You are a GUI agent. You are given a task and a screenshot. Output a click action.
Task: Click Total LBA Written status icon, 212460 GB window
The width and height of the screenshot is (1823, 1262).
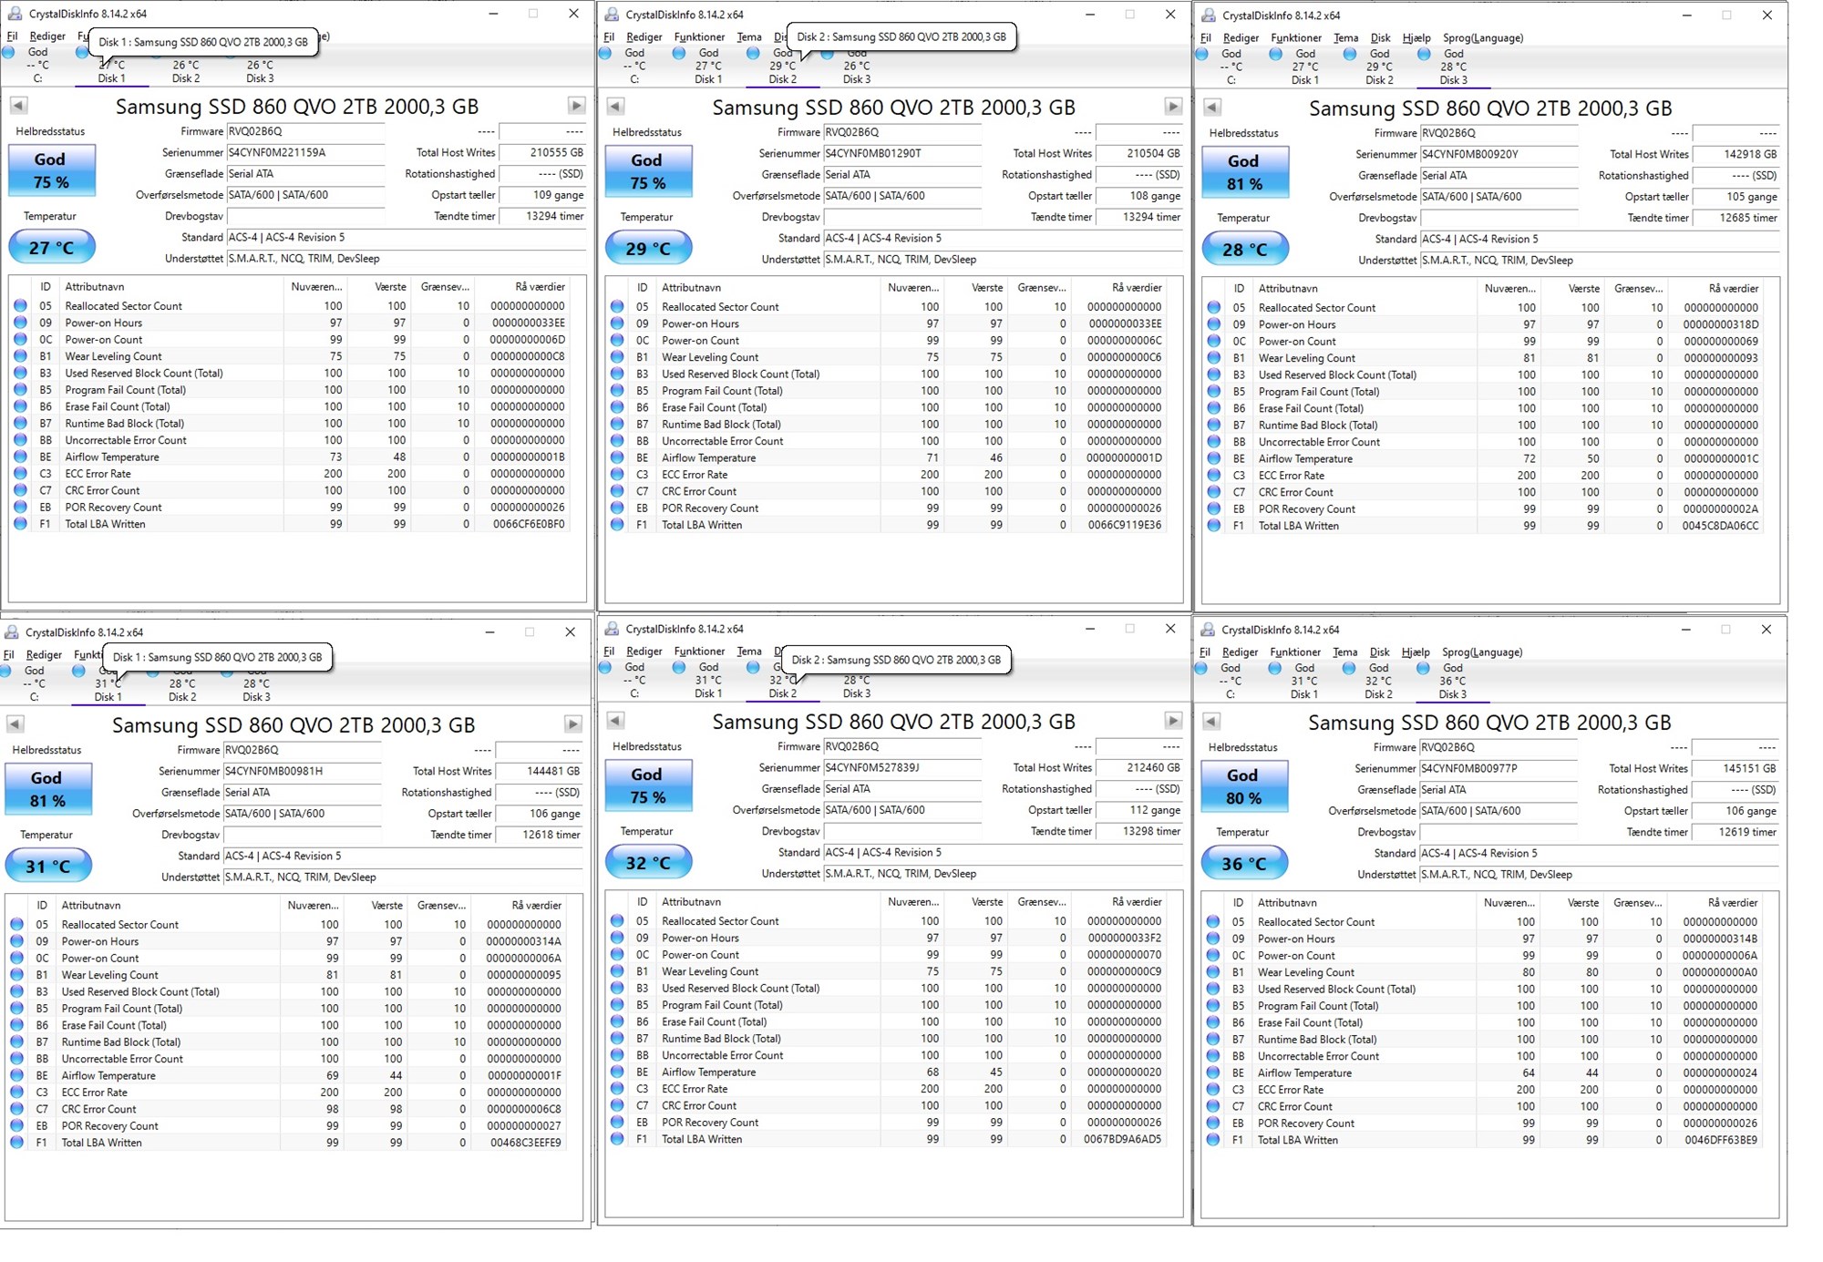[x=617, y=1139]
